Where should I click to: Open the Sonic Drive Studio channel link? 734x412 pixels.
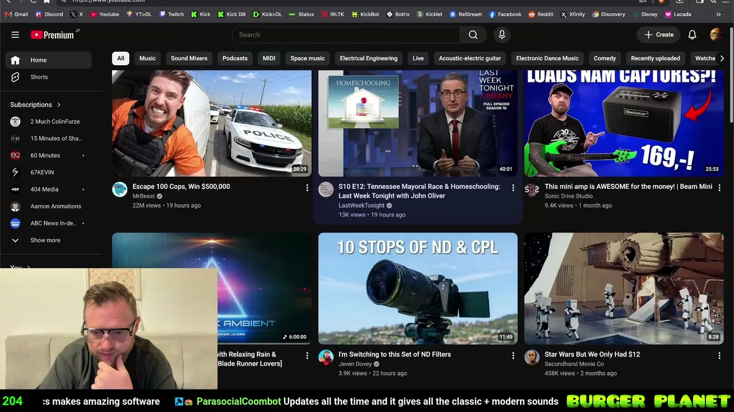click(x=569, y=196)
